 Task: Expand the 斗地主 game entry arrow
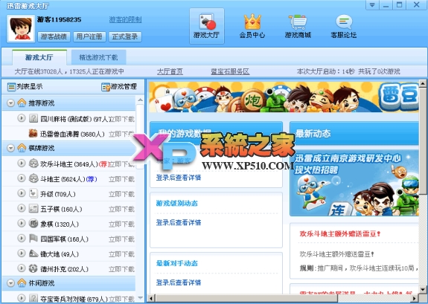(x=22, y=178)
